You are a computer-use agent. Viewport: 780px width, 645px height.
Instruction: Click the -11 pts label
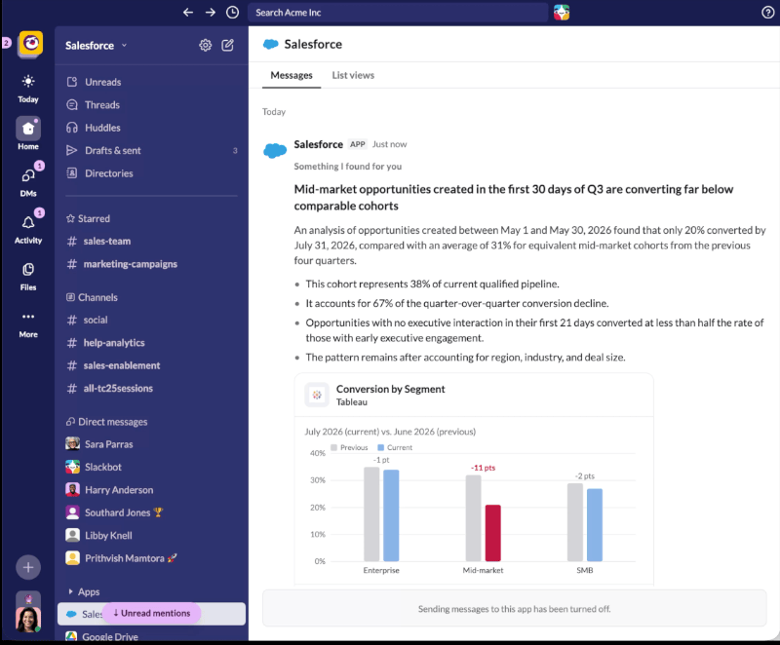[483, 468]
